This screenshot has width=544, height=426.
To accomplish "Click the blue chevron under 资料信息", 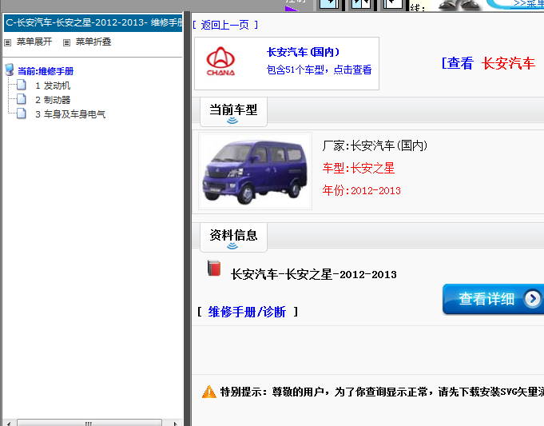I will click(x=232, y=246).
